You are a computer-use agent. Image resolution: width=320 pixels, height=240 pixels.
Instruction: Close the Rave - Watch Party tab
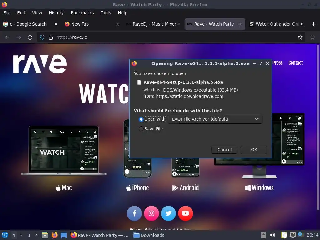point(240,24)
